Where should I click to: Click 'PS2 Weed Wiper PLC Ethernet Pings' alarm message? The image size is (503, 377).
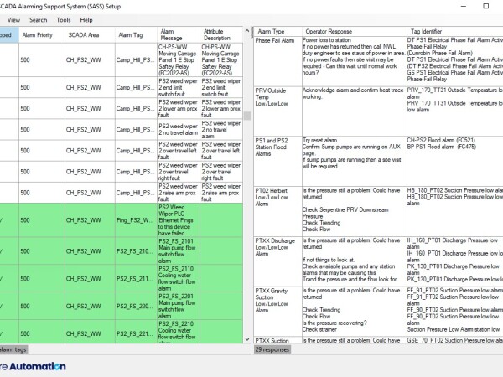click(x=179, y=220)
